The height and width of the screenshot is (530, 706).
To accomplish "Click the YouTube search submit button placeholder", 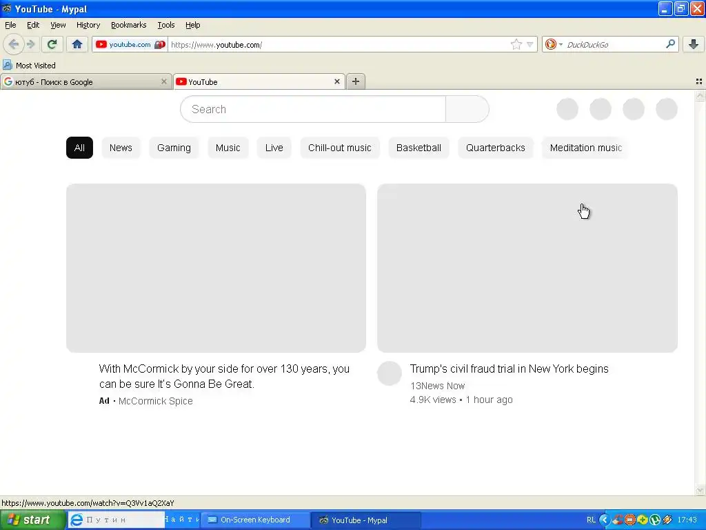I will coord(467,109).
